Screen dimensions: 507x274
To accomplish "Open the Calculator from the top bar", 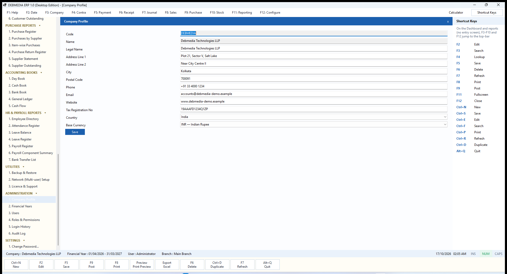I will click(456, 13).
